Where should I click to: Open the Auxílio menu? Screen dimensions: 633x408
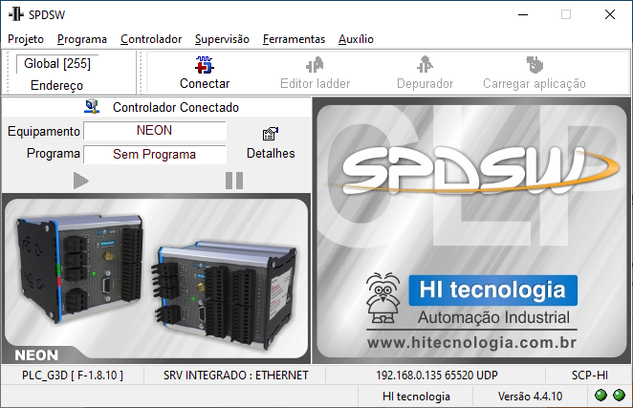356,39
